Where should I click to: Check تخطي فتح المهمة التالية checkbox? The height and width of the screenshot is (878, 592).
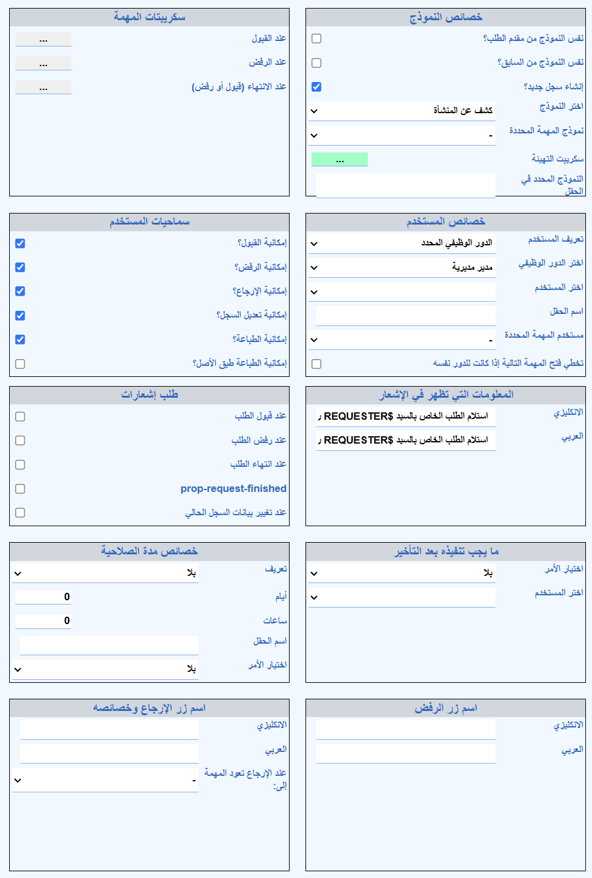tap(316, 364)
